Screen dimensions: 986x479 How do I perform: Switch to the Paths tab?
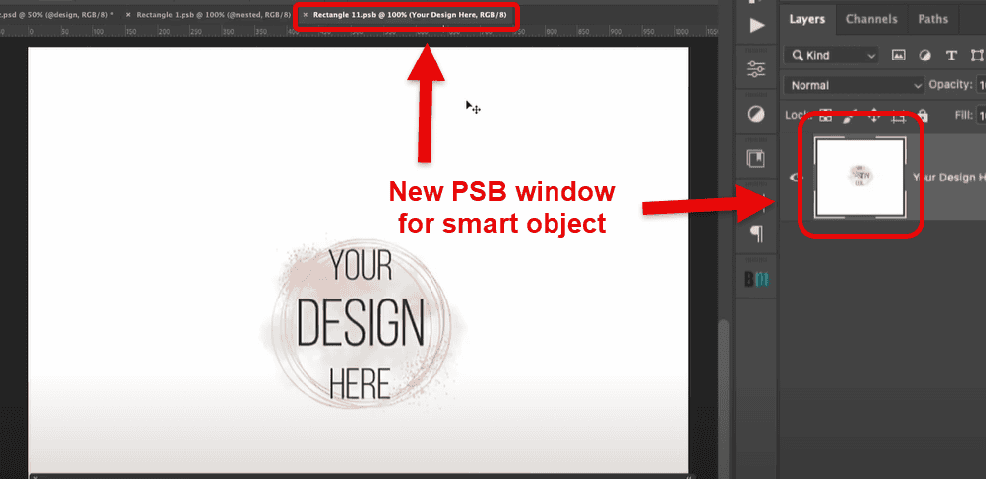(932, 19)
